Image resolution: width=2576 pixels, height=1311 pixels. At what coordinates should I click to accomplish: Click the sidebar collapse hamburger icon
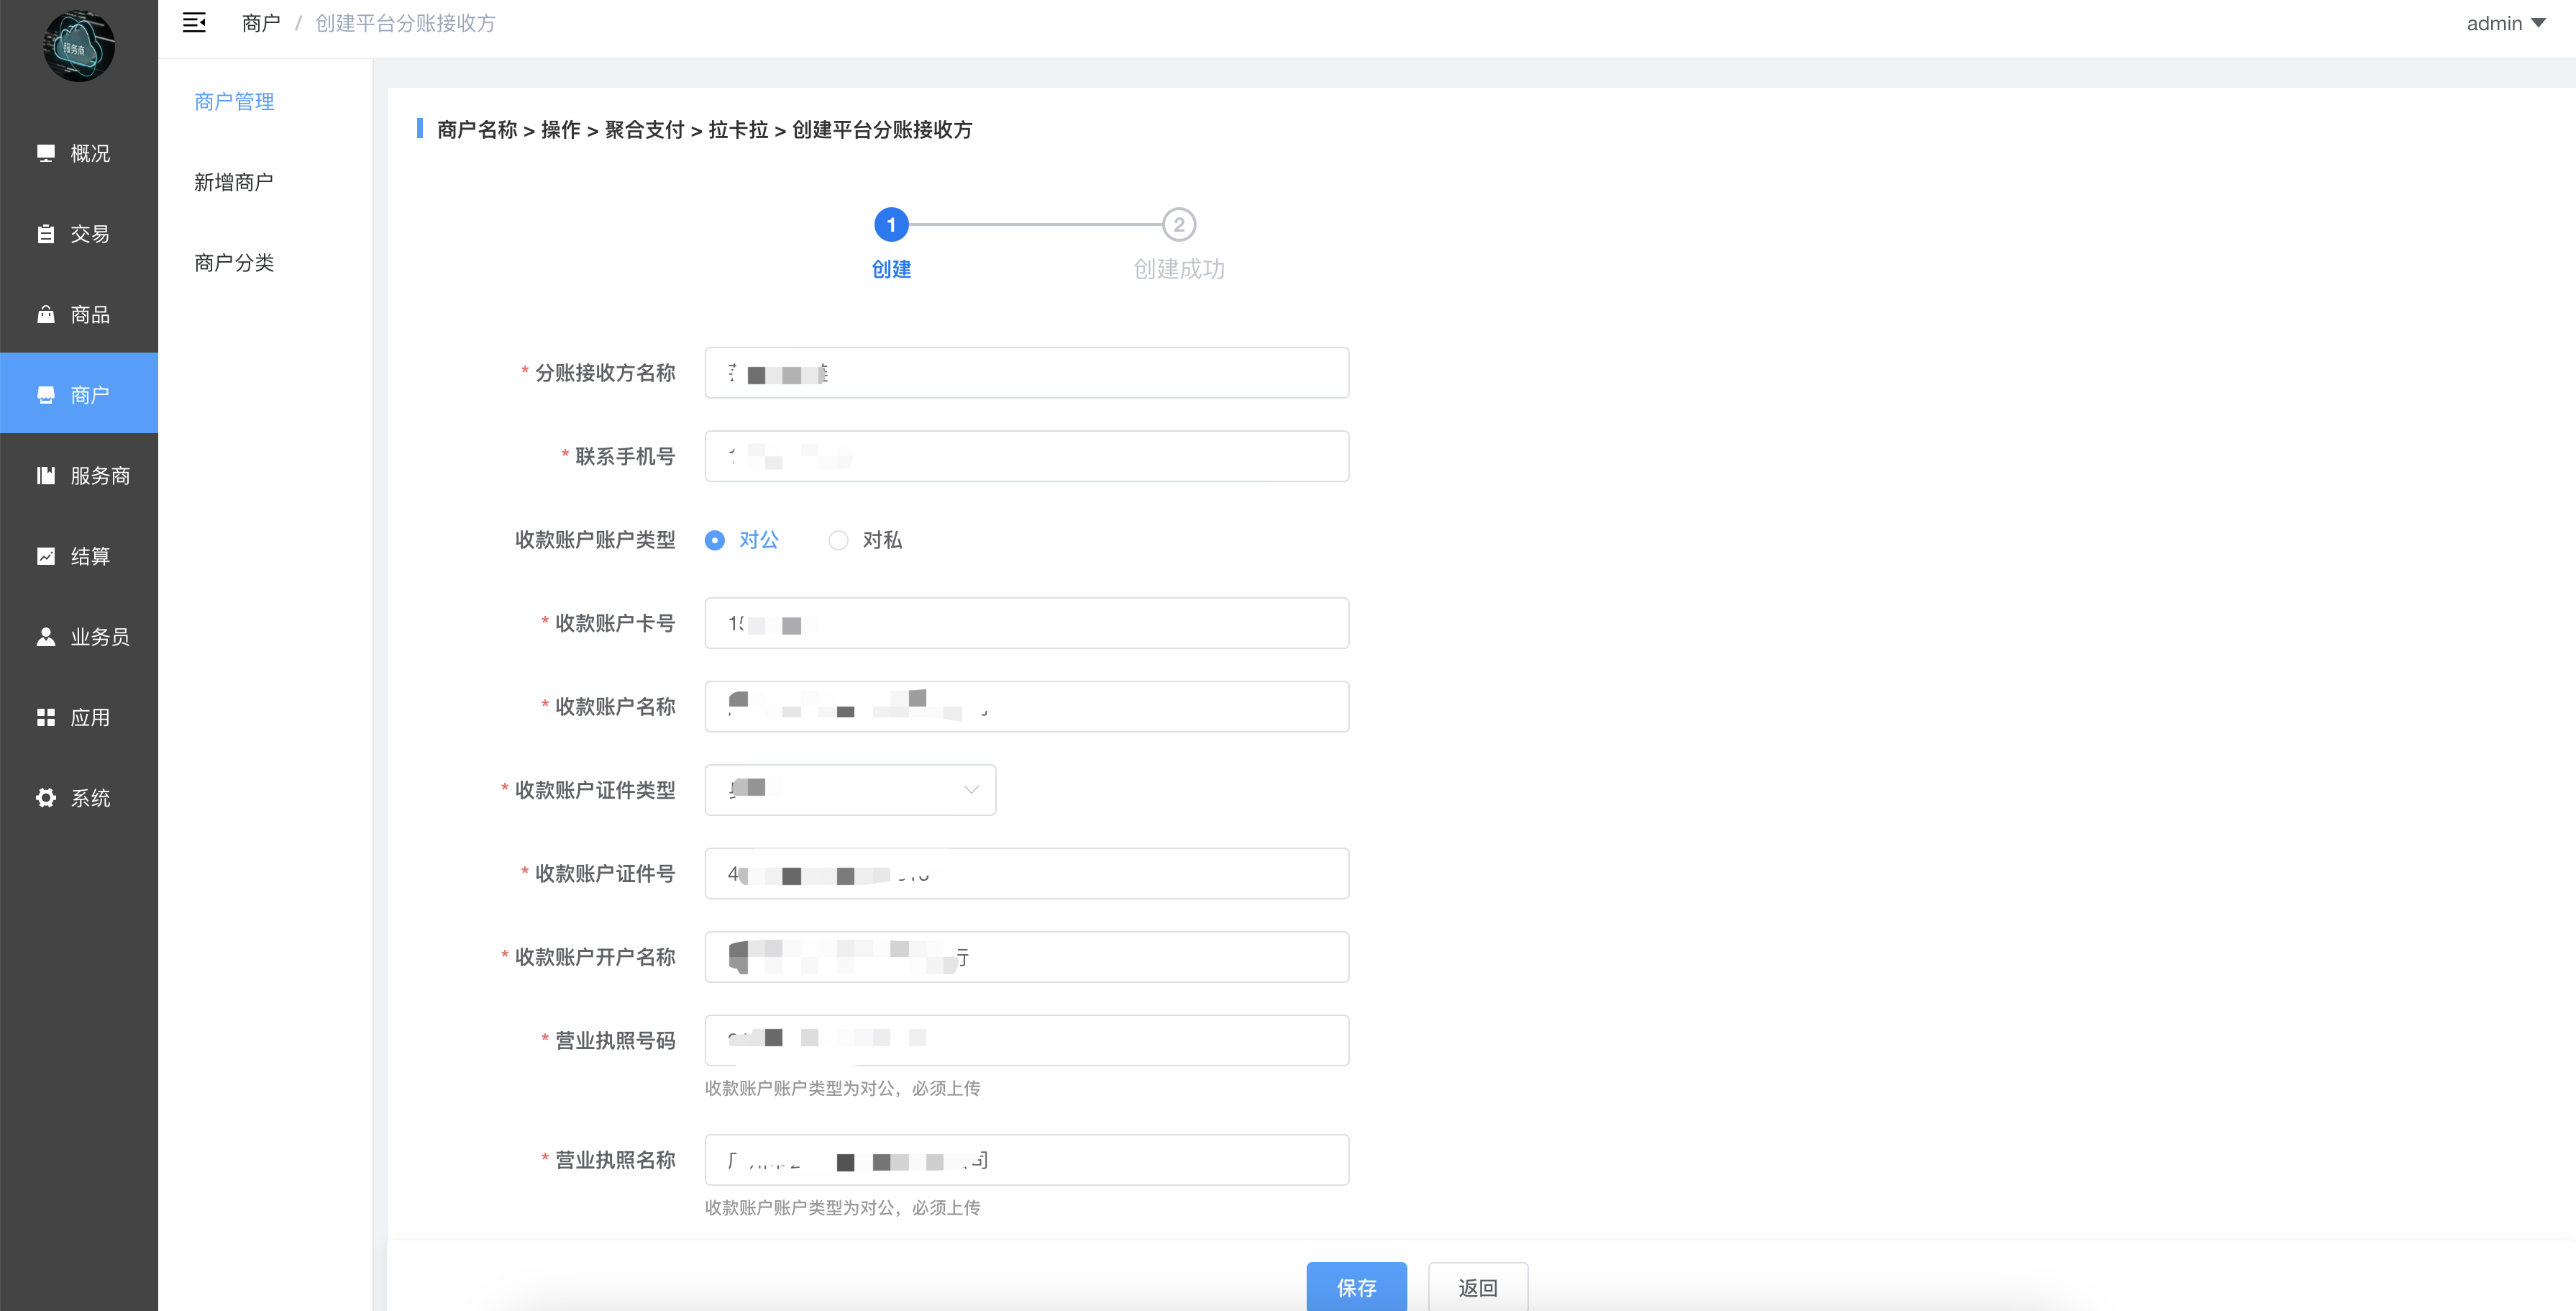point(194,23)
